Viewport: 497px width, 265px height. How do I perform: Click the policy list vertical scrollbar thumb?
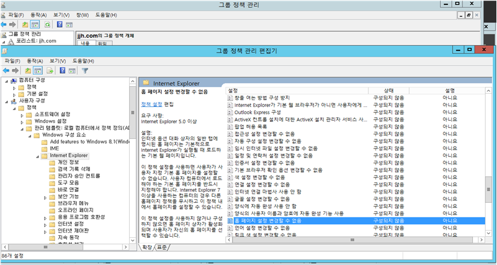(x=489, y=189)
